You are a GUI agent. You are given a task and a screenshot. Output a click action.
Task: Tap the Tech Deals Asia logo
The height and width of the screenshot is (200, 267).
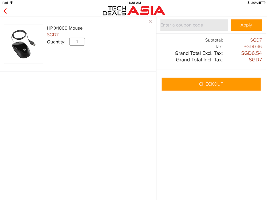pos(134,11)
